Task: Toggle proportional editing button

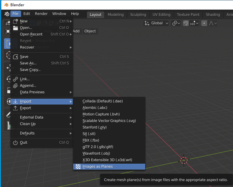Action: (204, 23)
